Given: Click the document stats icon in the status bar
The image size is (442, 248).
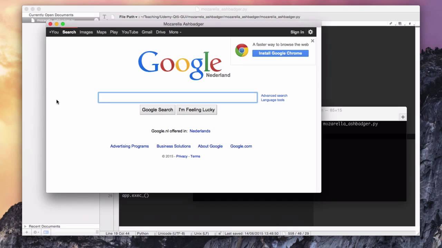Looking at the screenshot, I should tap(285, 233).
